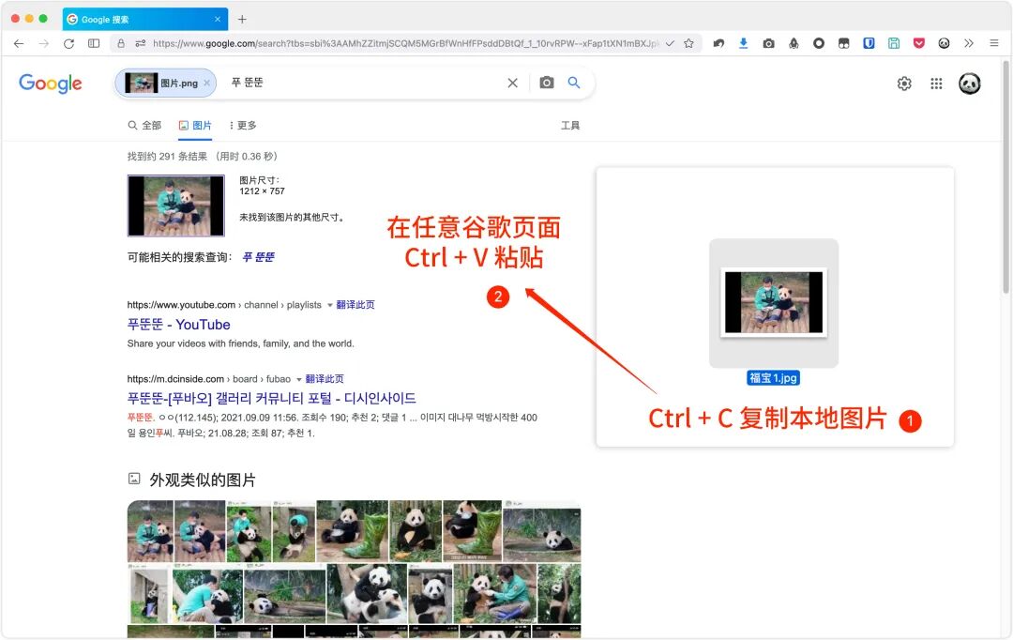Click the site permissions icon in address bar
This screenshot has width=1013, height=640.
click(140, 43)
